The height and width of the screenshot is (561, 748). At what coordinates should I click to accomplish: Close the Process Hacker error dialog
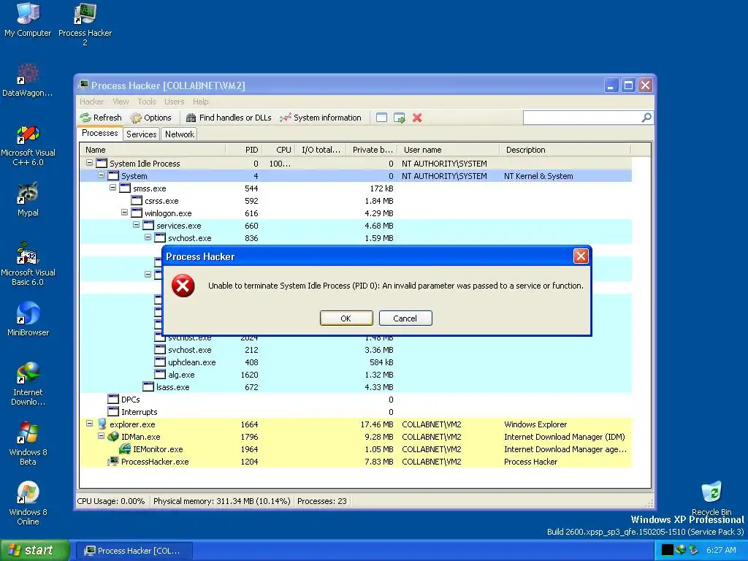(581, 256)
